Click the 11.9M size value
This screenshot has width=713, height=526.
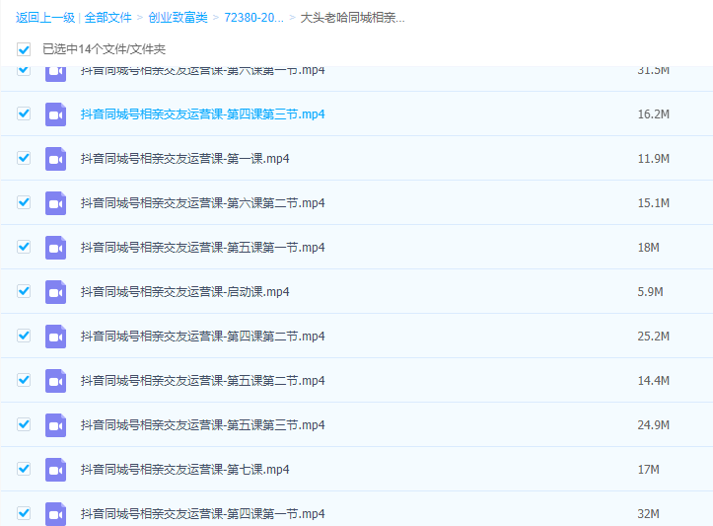pos(654,159)
